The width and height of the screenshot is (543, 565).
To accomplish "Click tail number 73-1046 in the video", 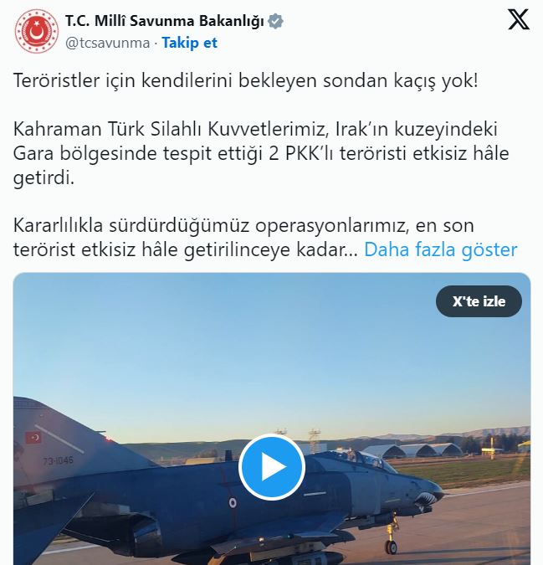I will [58, 460].
